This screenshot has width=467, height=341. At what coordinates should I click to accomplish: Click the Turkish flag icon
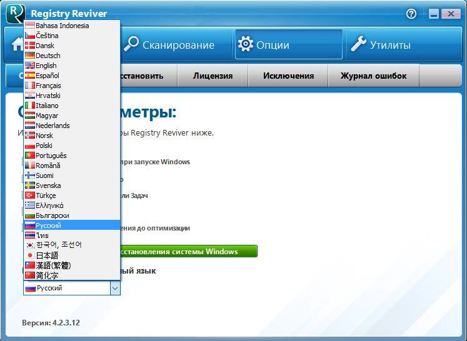(30, 195)
